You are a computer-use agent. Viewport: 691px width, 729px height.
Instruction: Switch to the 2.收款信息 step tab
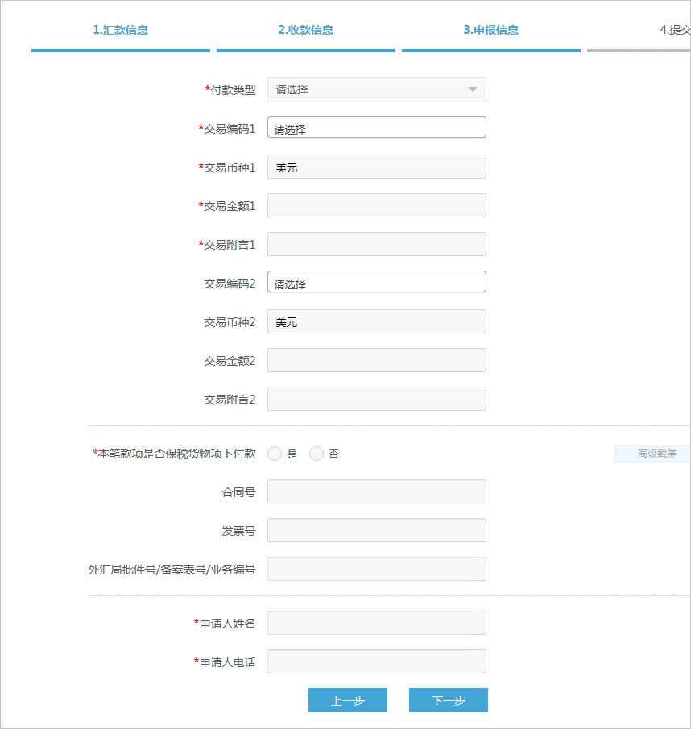(306, 31)
